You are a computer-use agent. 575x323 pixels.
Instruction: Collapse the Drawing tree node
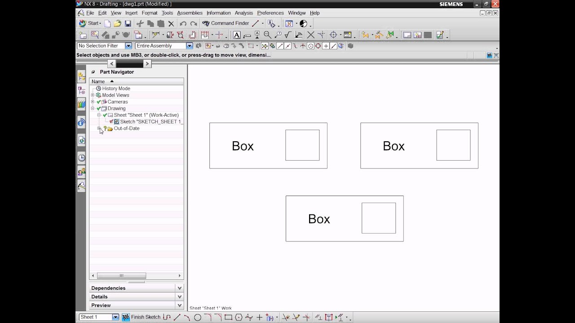pos(93,108)
